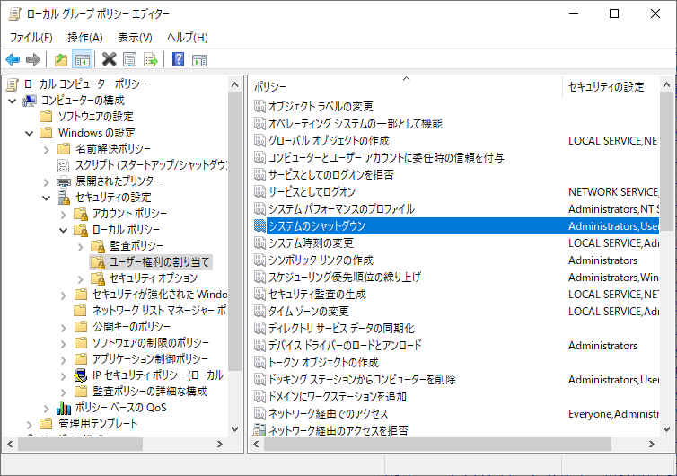Click the 監査ポリシー locked folder icon
The image size is (677, 476).
tap(98, 246)
